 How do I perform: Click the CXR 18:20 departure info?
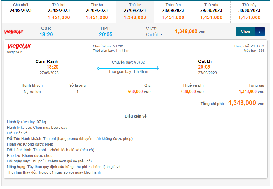point(46,31)
